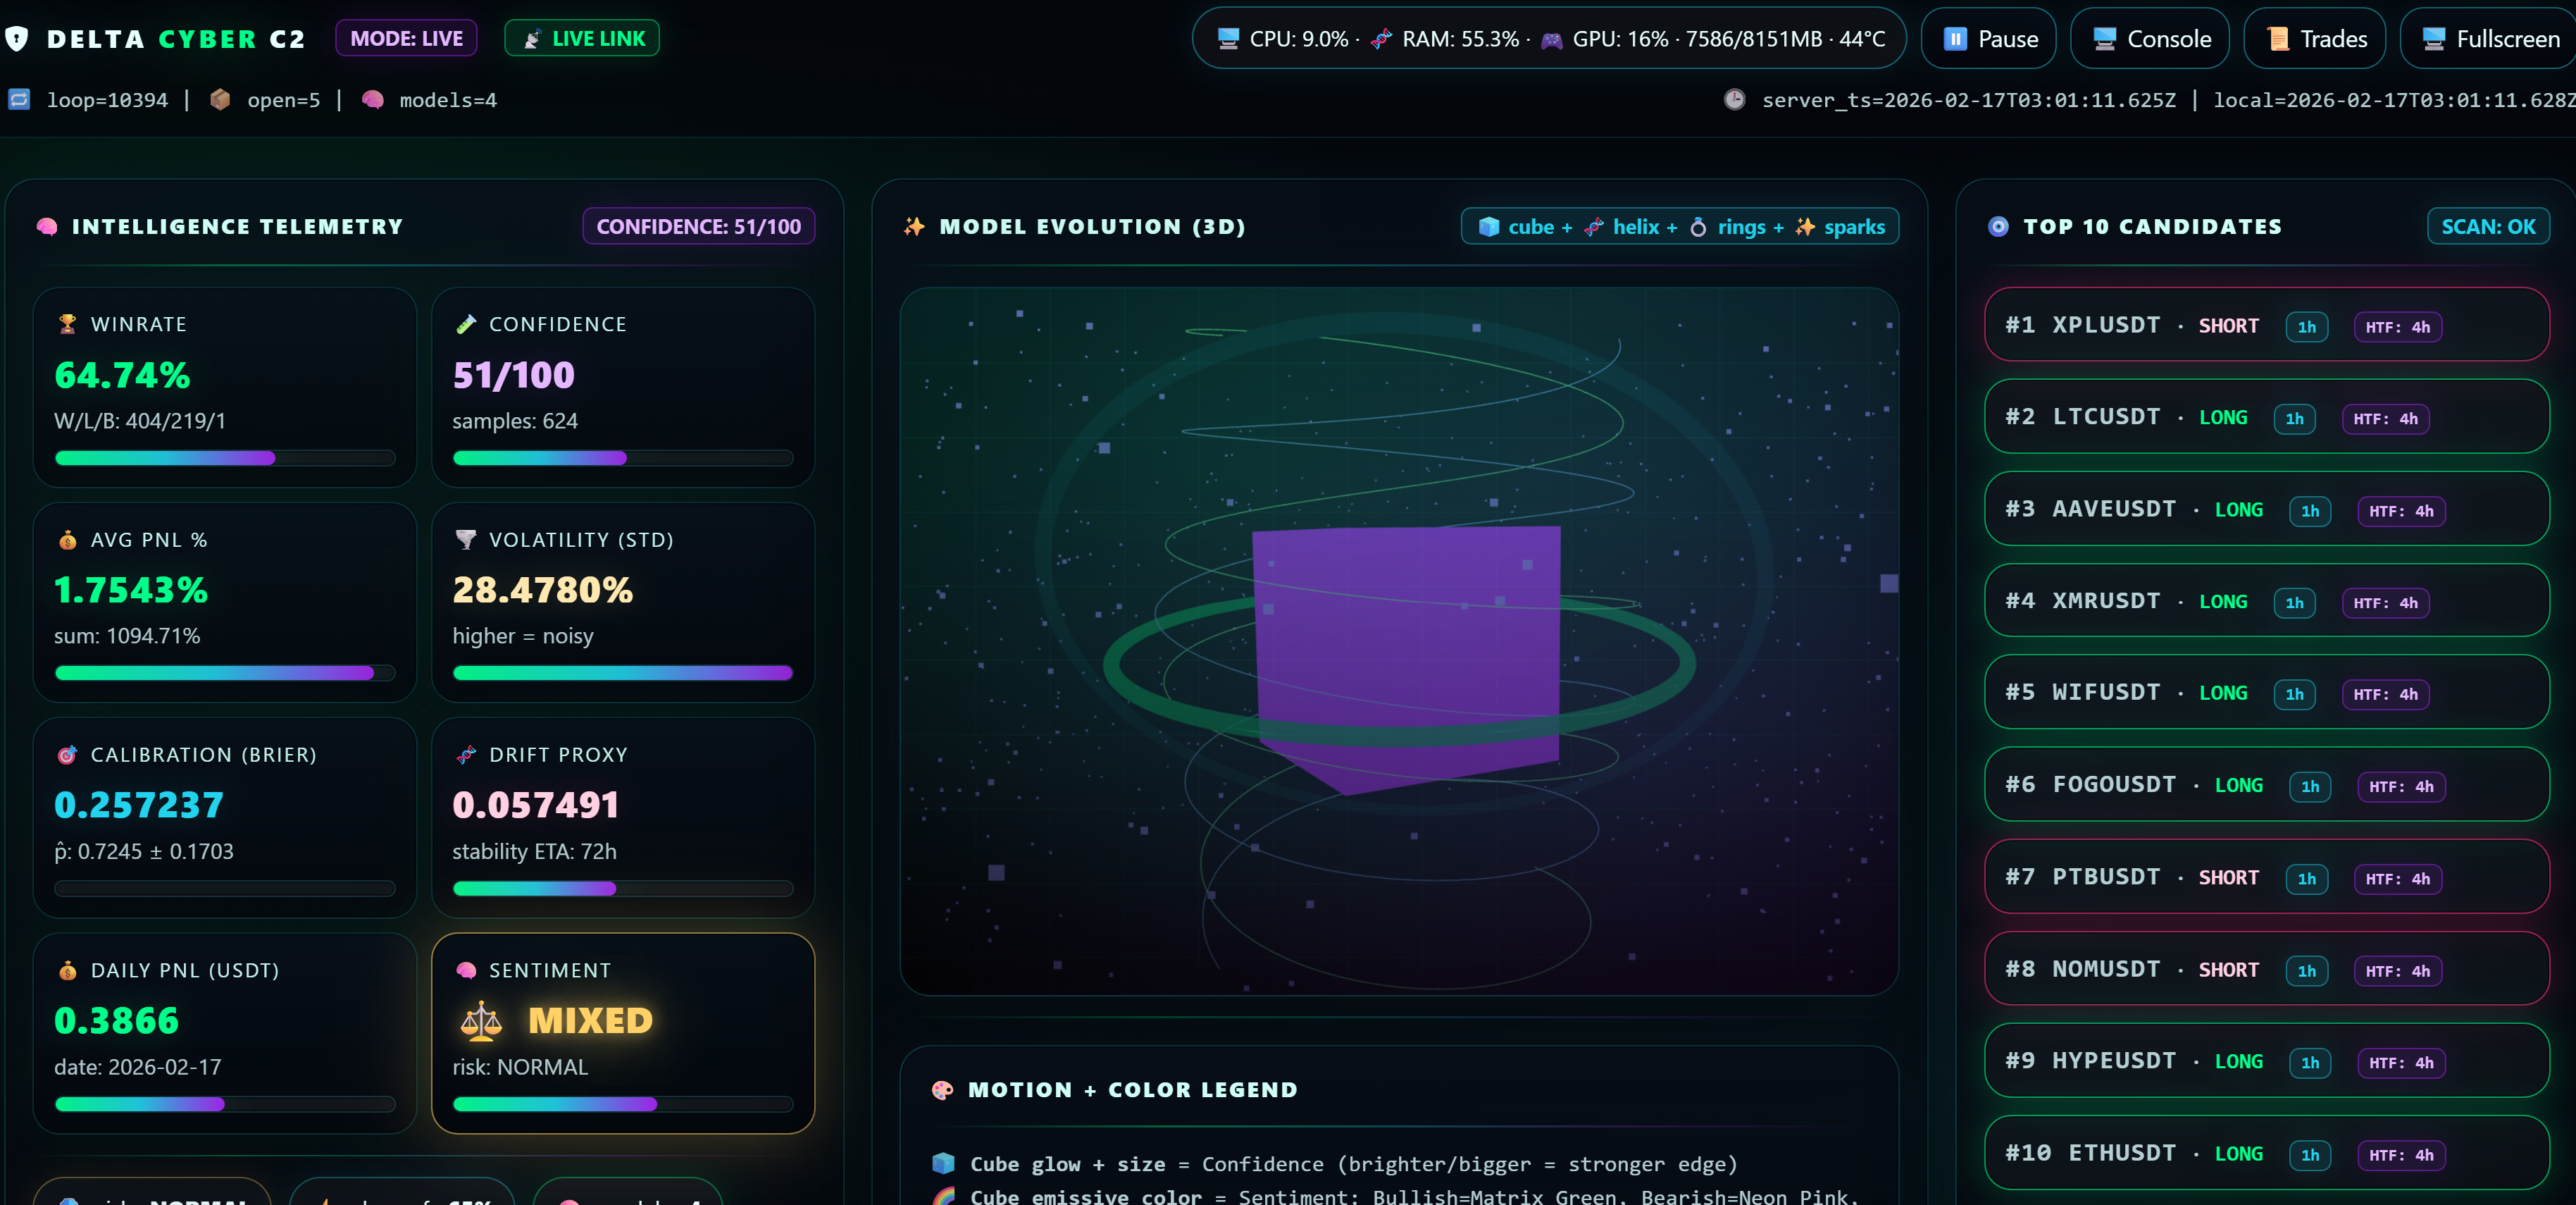The image size is (2576, 1205).
Task: Click the loop counter icon
Action: 19,100
